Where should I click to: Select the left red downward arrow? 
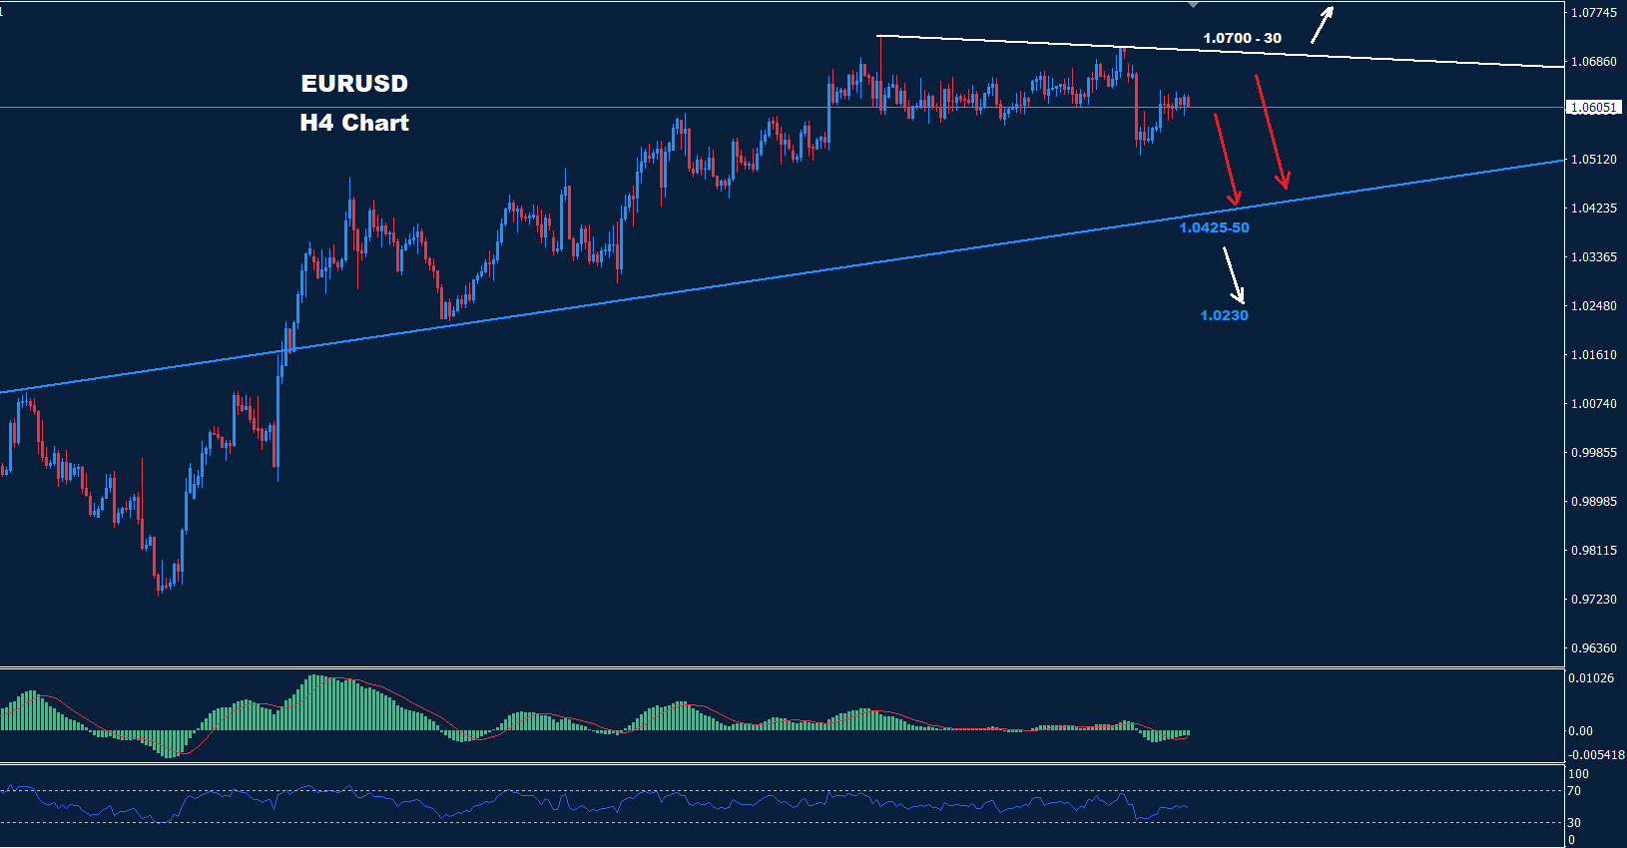tap(1227, 160)
